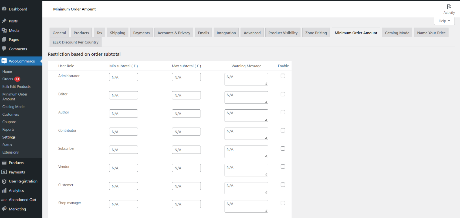Open Minimum Order Amount sidebar link
The width and height of the screenshot is (460, 218).
click(x=15, y=96)
